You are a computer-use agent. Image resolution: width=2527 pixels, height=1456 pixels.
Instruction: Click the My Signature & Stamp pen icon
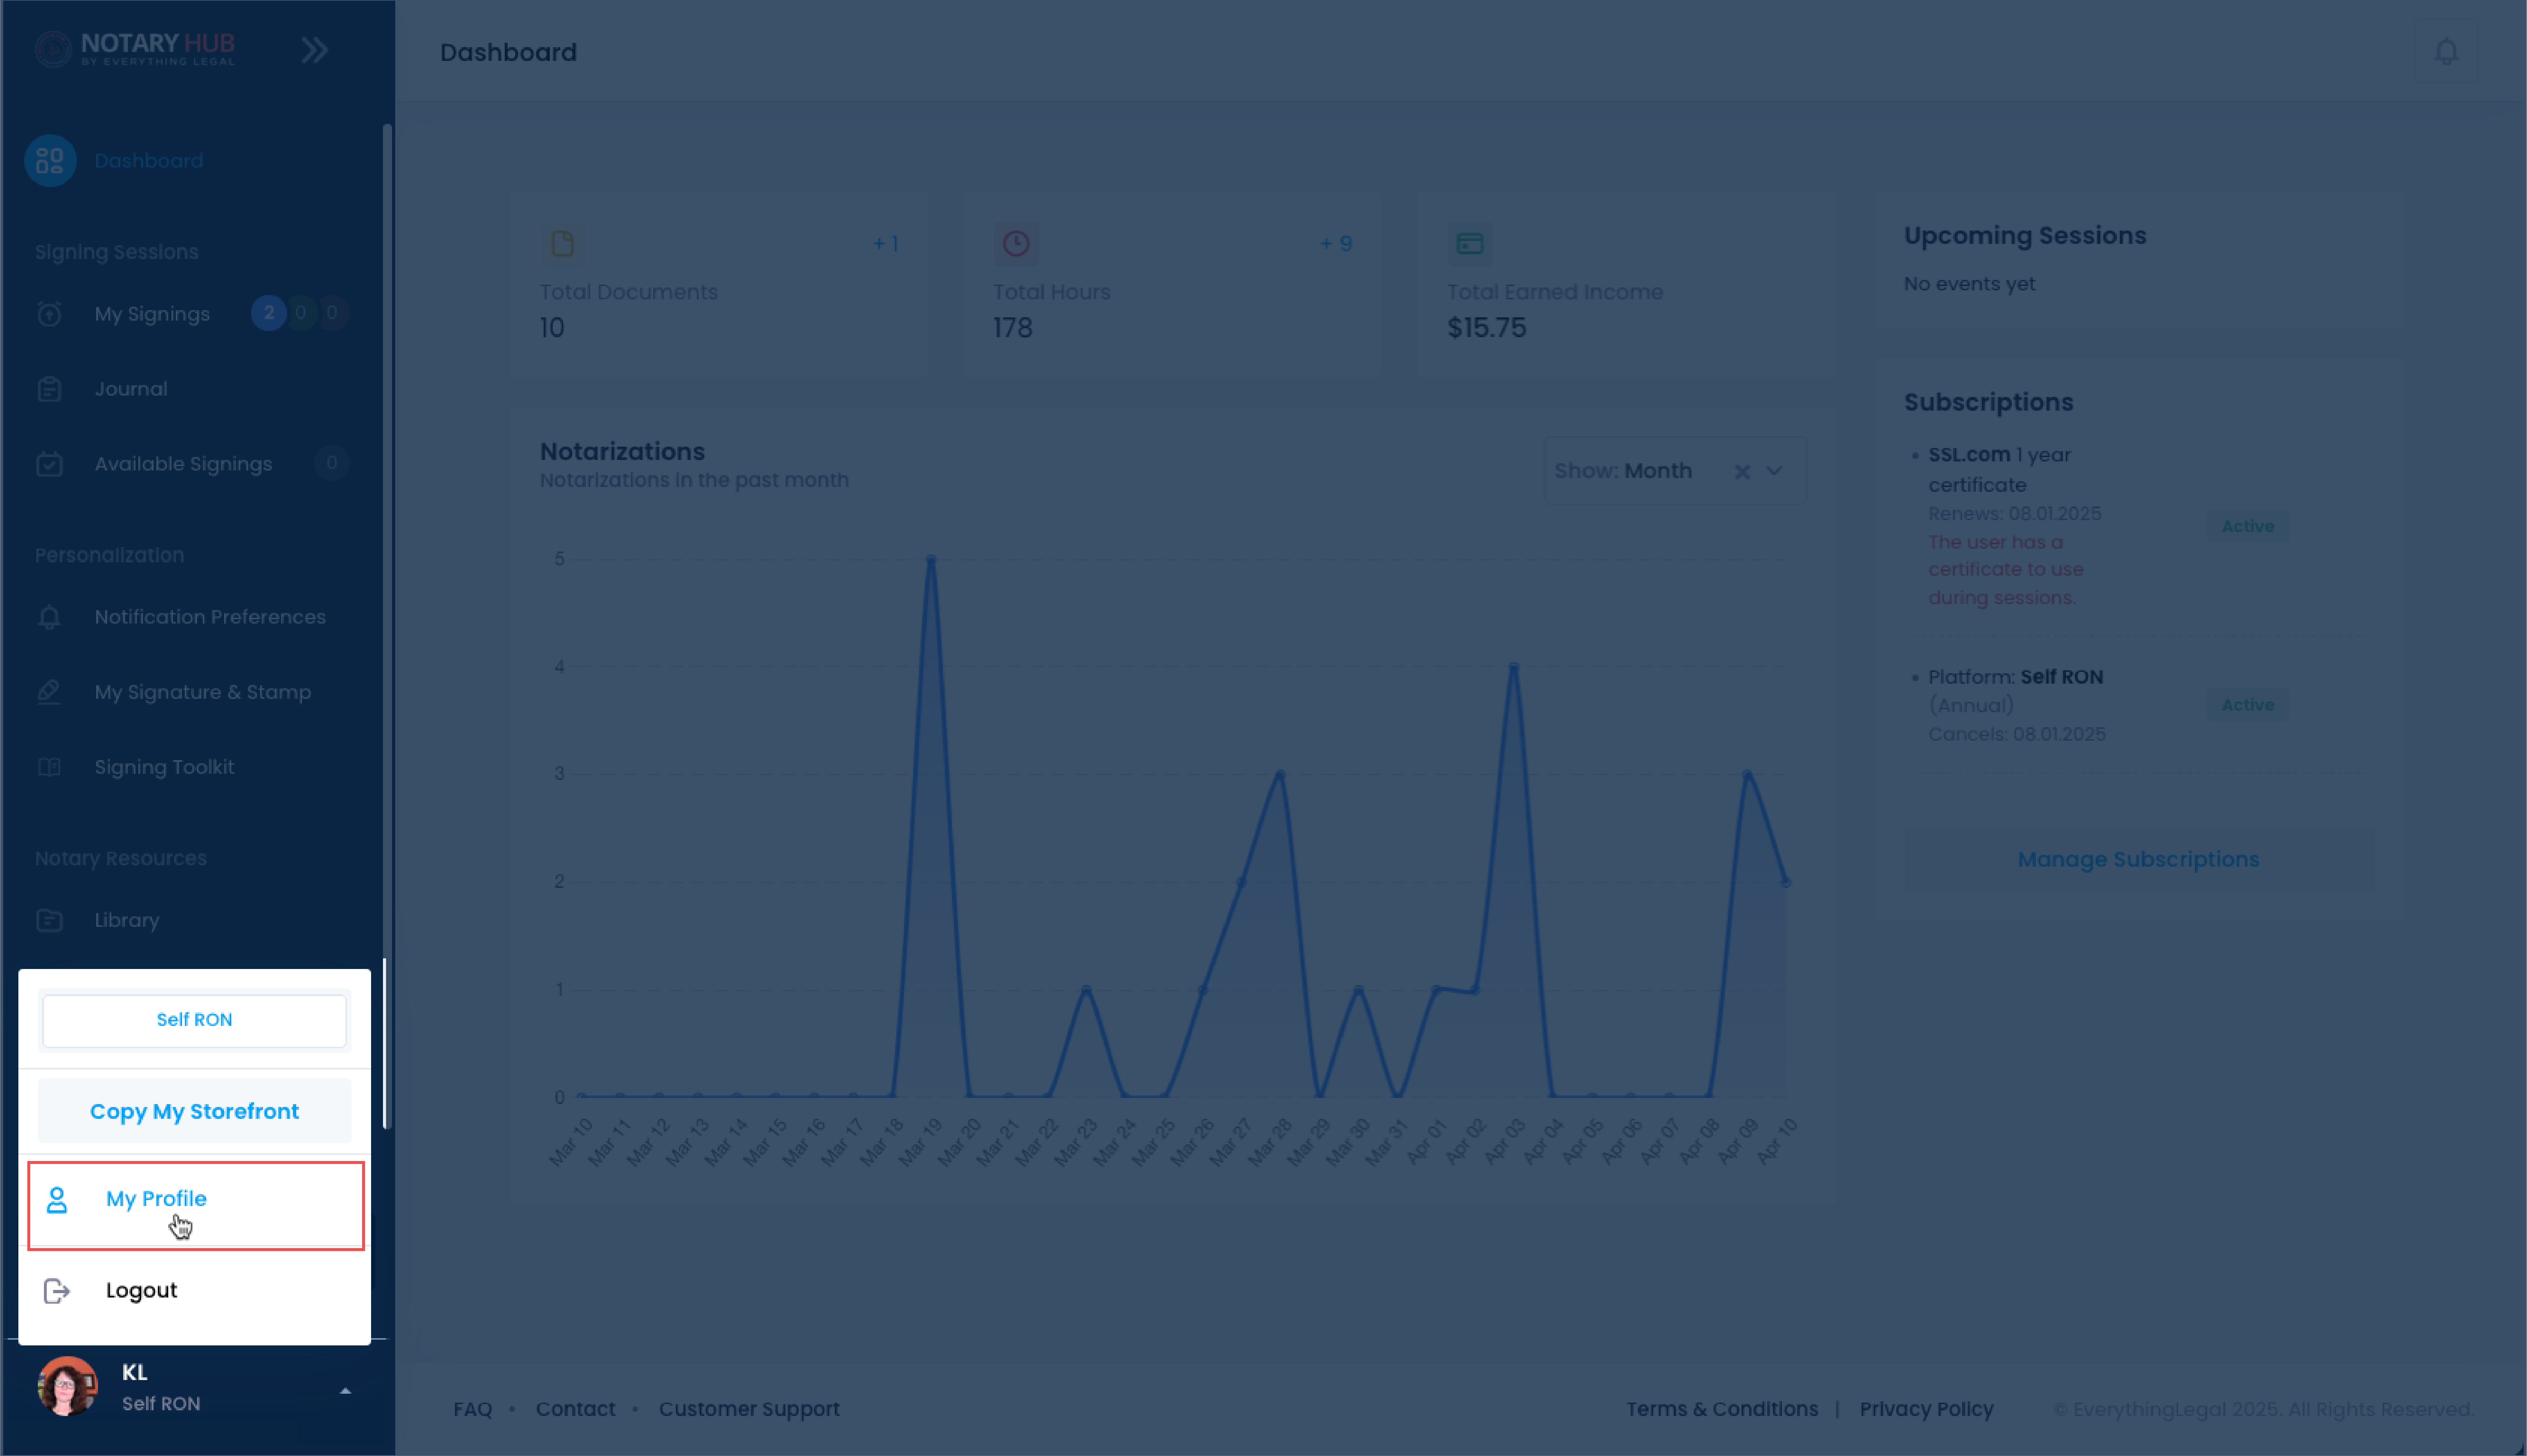coord(49,692)
